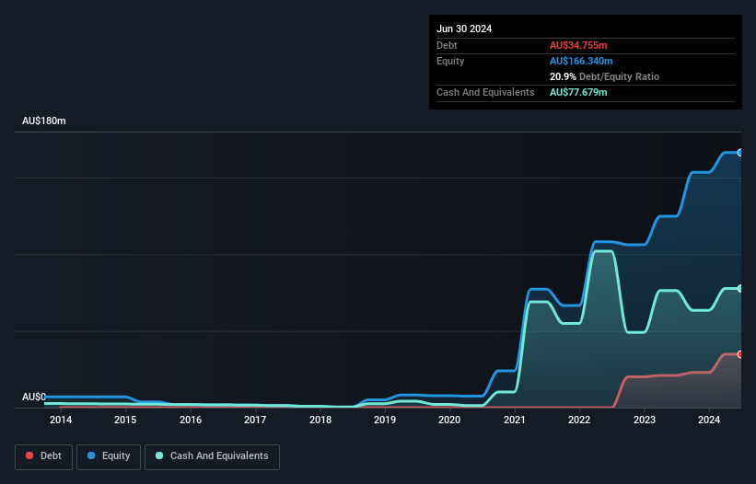Click the 2017 x-axis label

(x=255, y=420)
